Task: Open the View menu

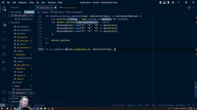Action: pyautogui.click(x=31, y=2)
